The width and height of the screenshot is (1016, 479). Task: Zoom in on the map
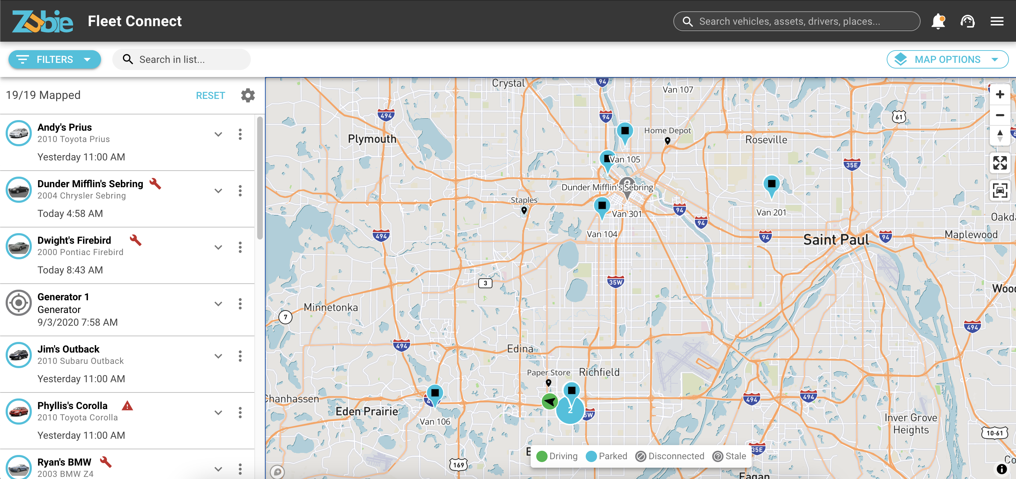pos(999,95)
